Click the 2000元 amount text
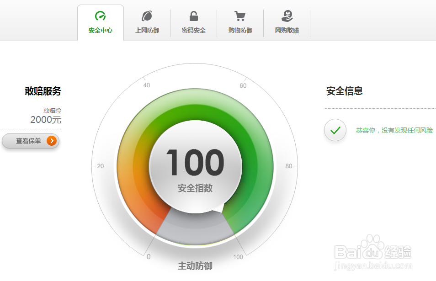 pyautogui.click(x=46, y=120)
